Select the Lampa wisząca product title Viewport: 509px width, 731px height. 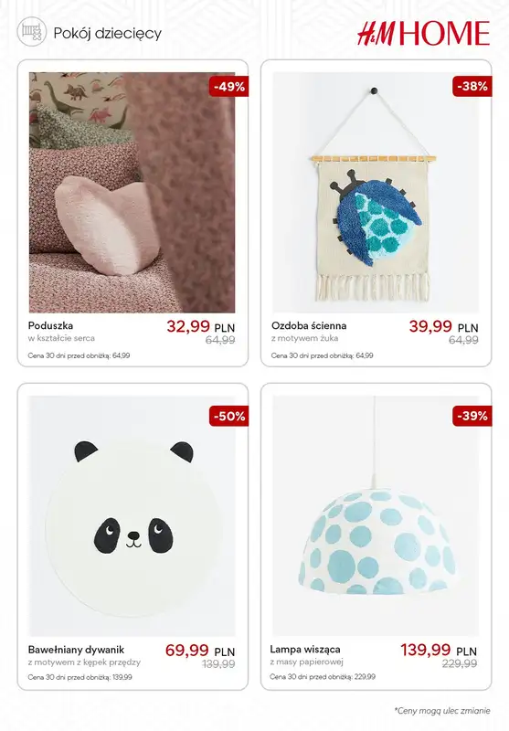click(x=305, y=649)
